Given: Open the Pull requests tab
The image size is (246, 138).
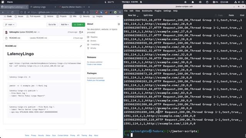Looking at the screenshot, I should tap(33, 16).
